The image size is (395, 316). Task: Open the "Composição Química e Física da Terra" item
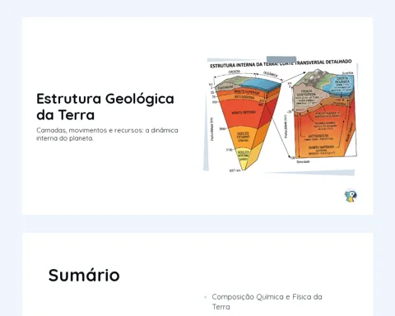pyautogui.click(x=267, y=302)
